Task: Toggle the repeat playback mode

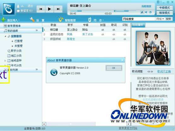Action: [x=142, y=12]
